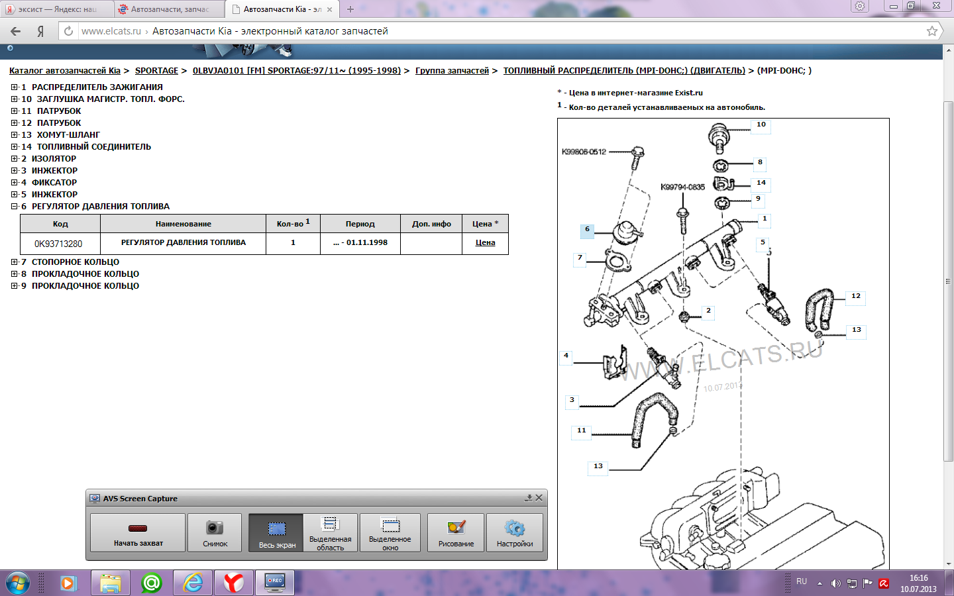Image resolution: width=954 pixels, height=596 pixels.
Task: Go to Каталог автозапчастей Kia breadcrumb
Action: [64, 71]
